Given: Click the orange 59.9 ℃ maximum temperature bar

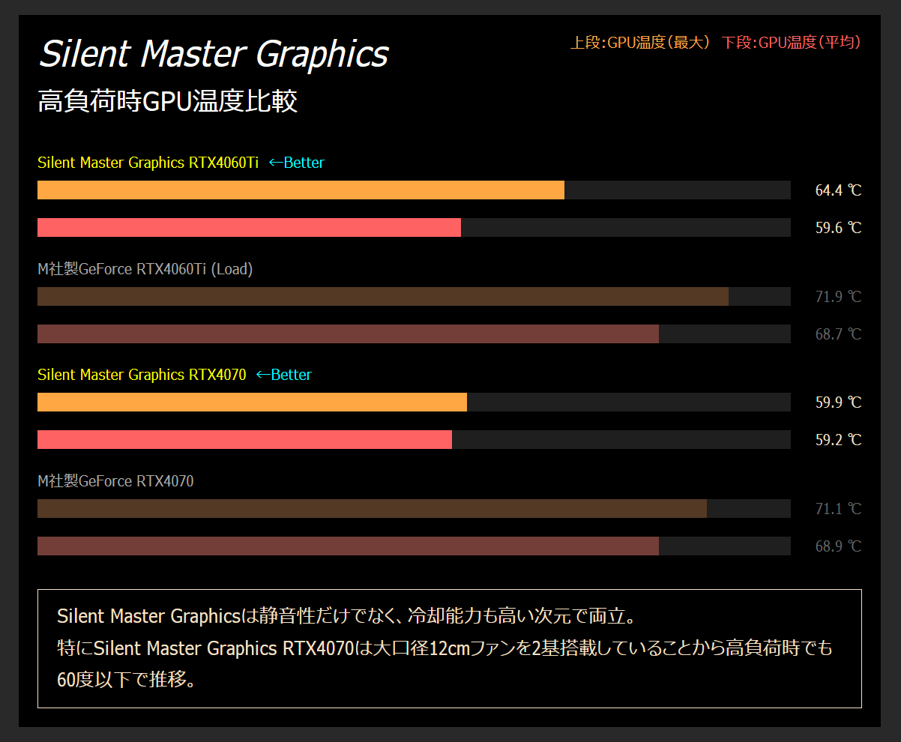Looking at the screenshot, I should [252, 402].
